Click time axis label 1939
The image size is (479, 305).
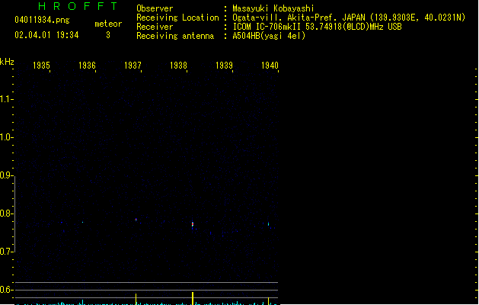[224, 66]
